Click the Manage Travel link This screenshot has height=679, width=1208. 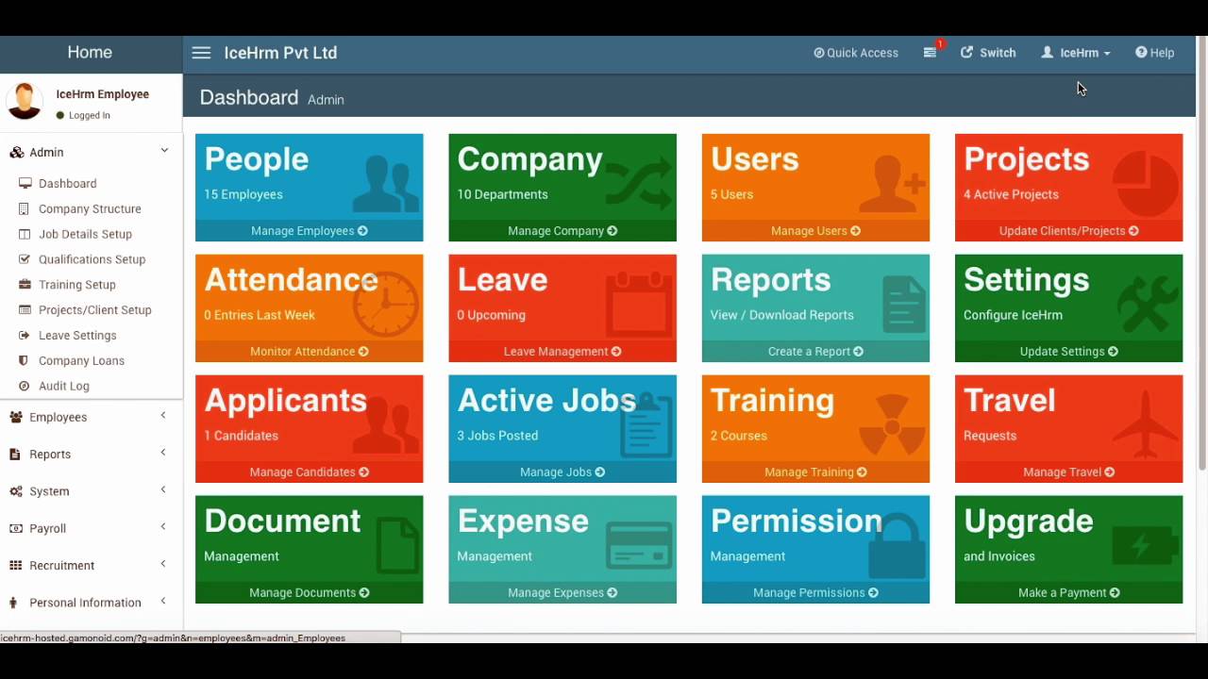1069,472
